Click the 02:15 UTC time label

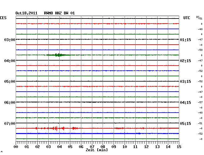click(x=185, y=61)
